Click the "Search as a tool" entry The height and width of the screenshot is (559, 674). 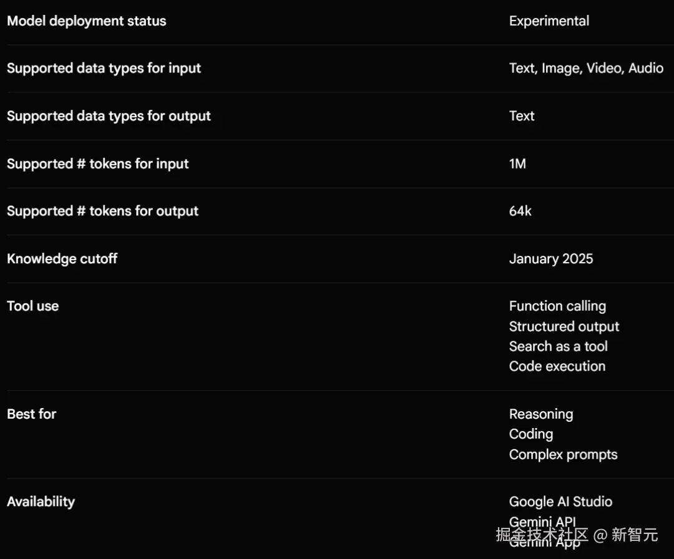pyautogui.click(x=558, y=347)
